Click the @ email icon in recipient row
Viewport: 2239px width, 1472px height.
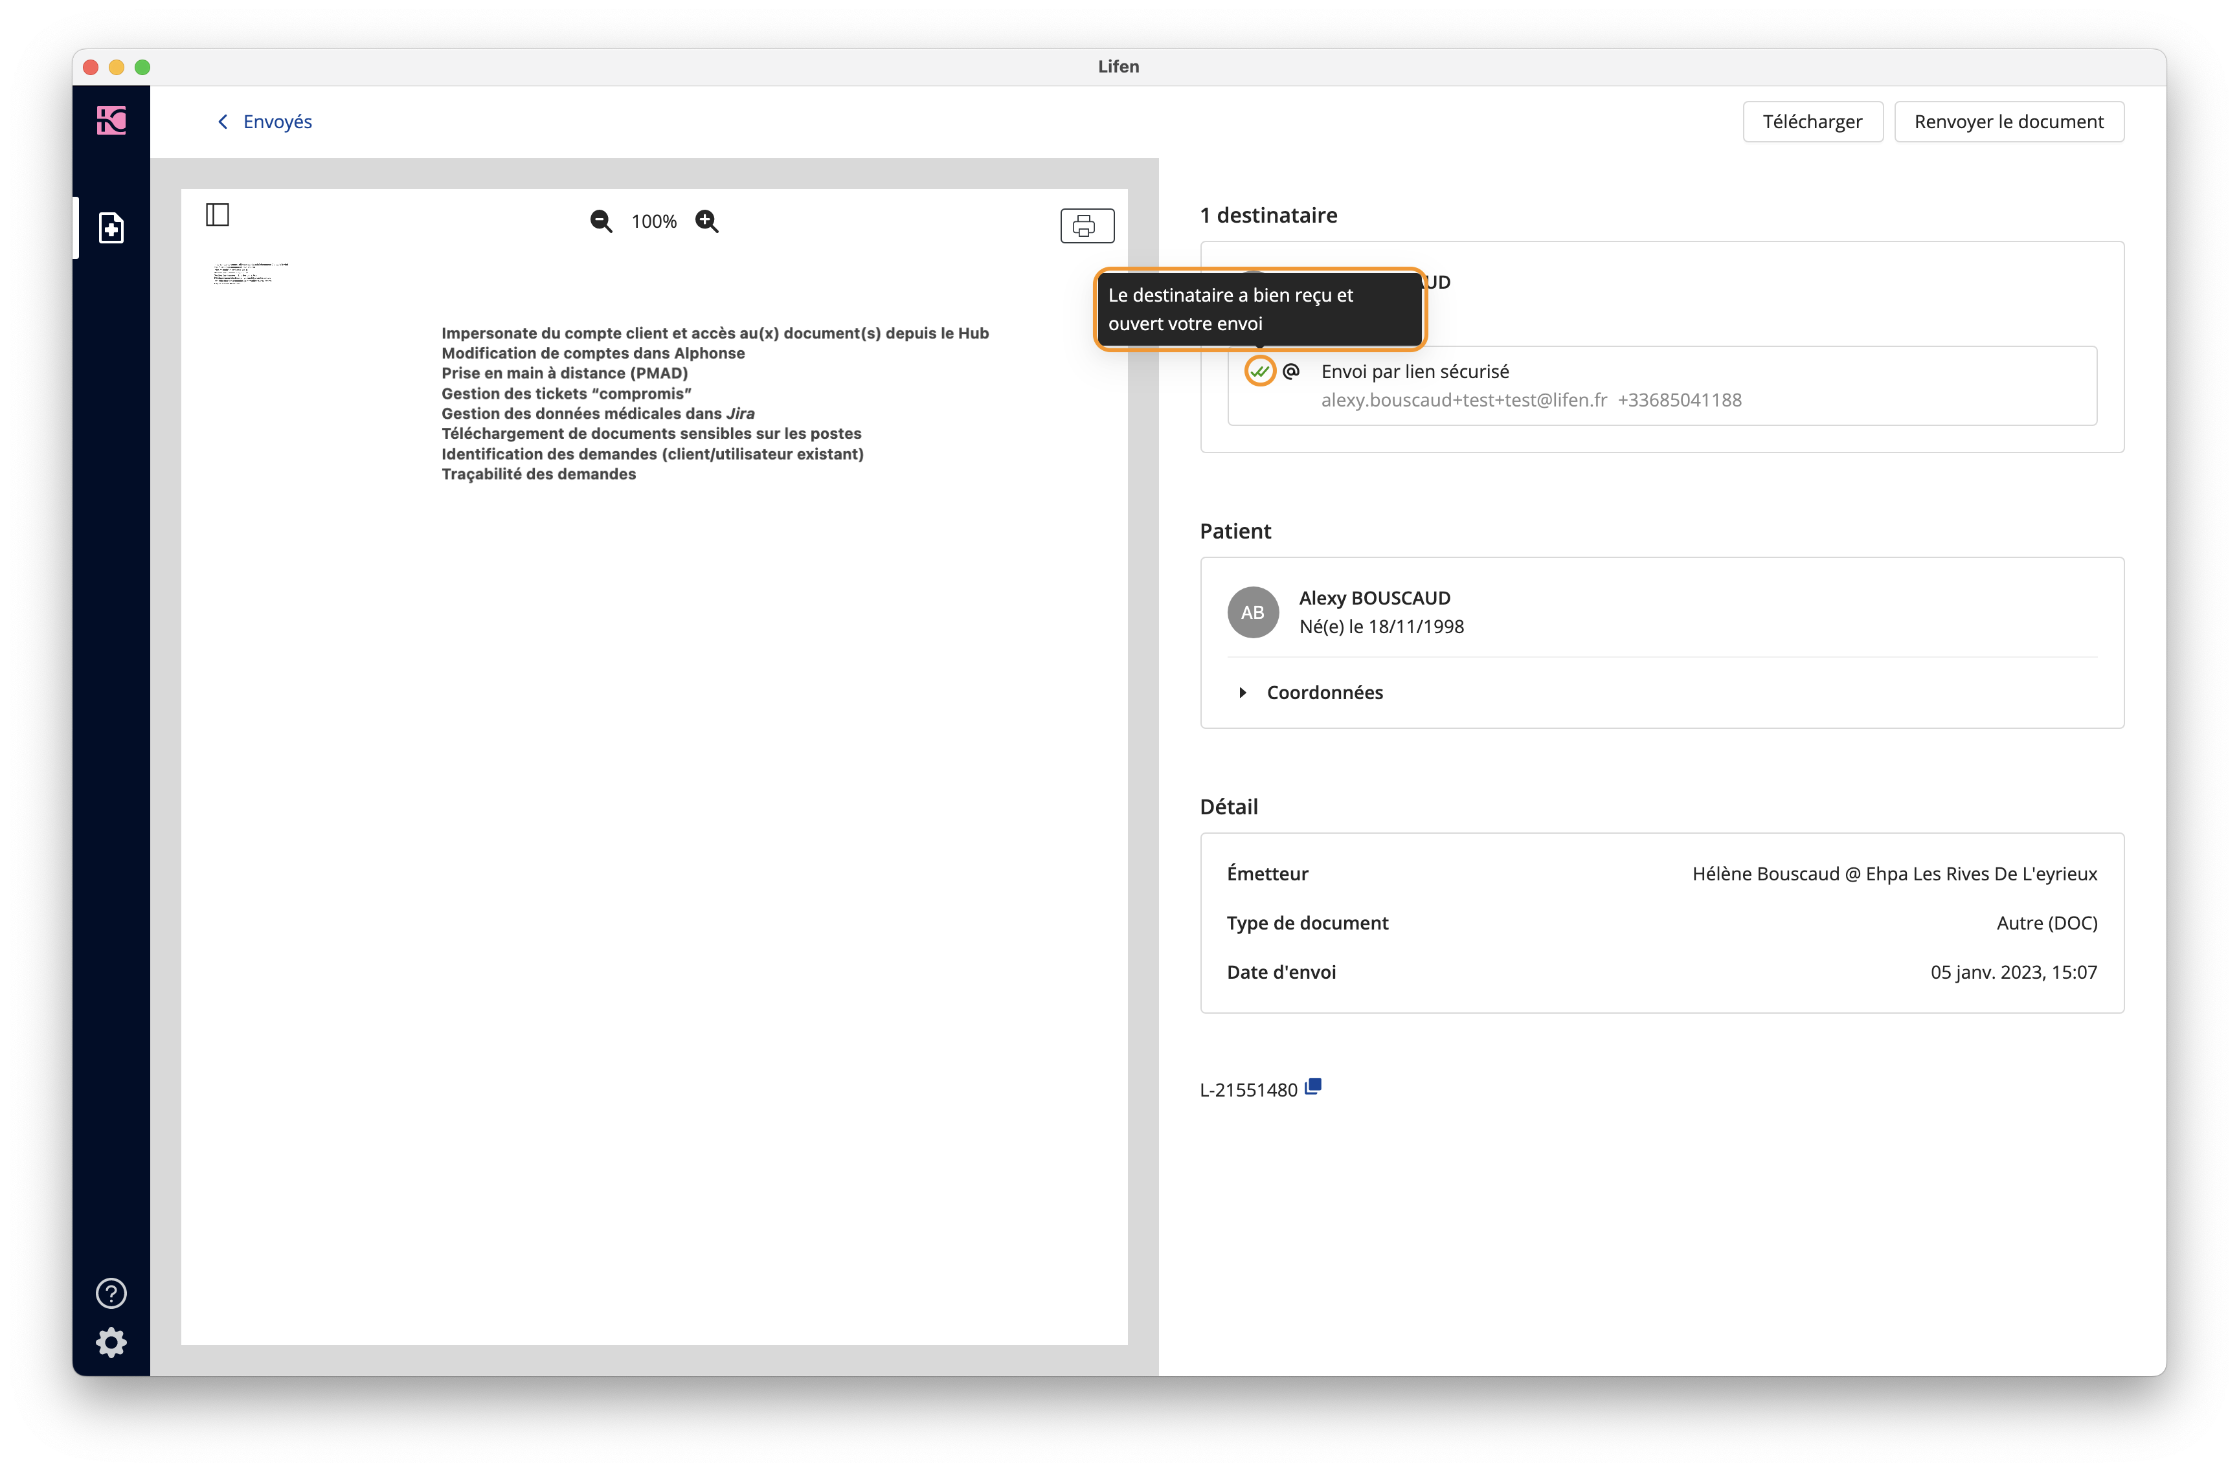pos(1290,372)
